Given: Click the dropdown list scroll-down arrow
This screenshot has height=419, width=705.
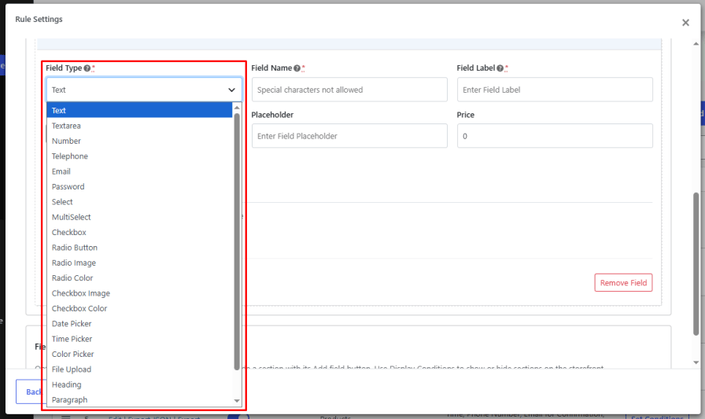Looking at the screenshot, I should [x=237, y=401].
